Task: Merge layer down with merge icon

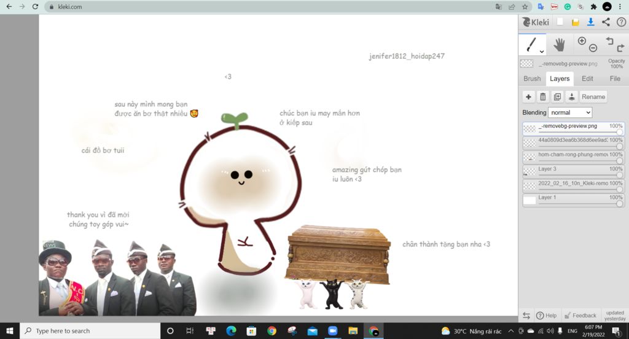Action: point(572,96)
